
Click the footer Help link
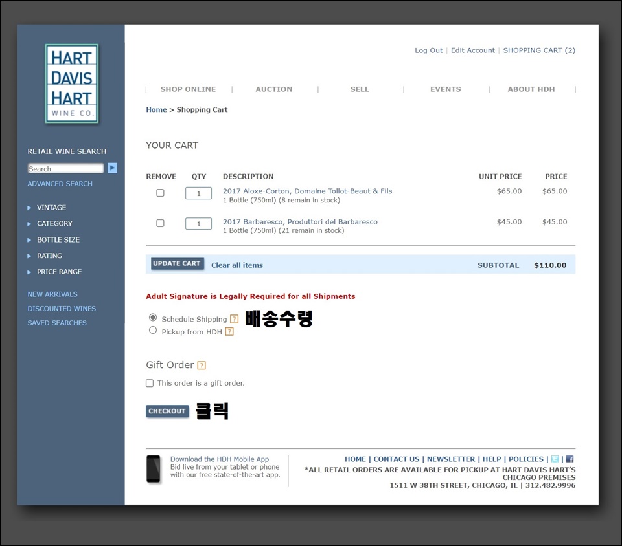click(492, 459)
